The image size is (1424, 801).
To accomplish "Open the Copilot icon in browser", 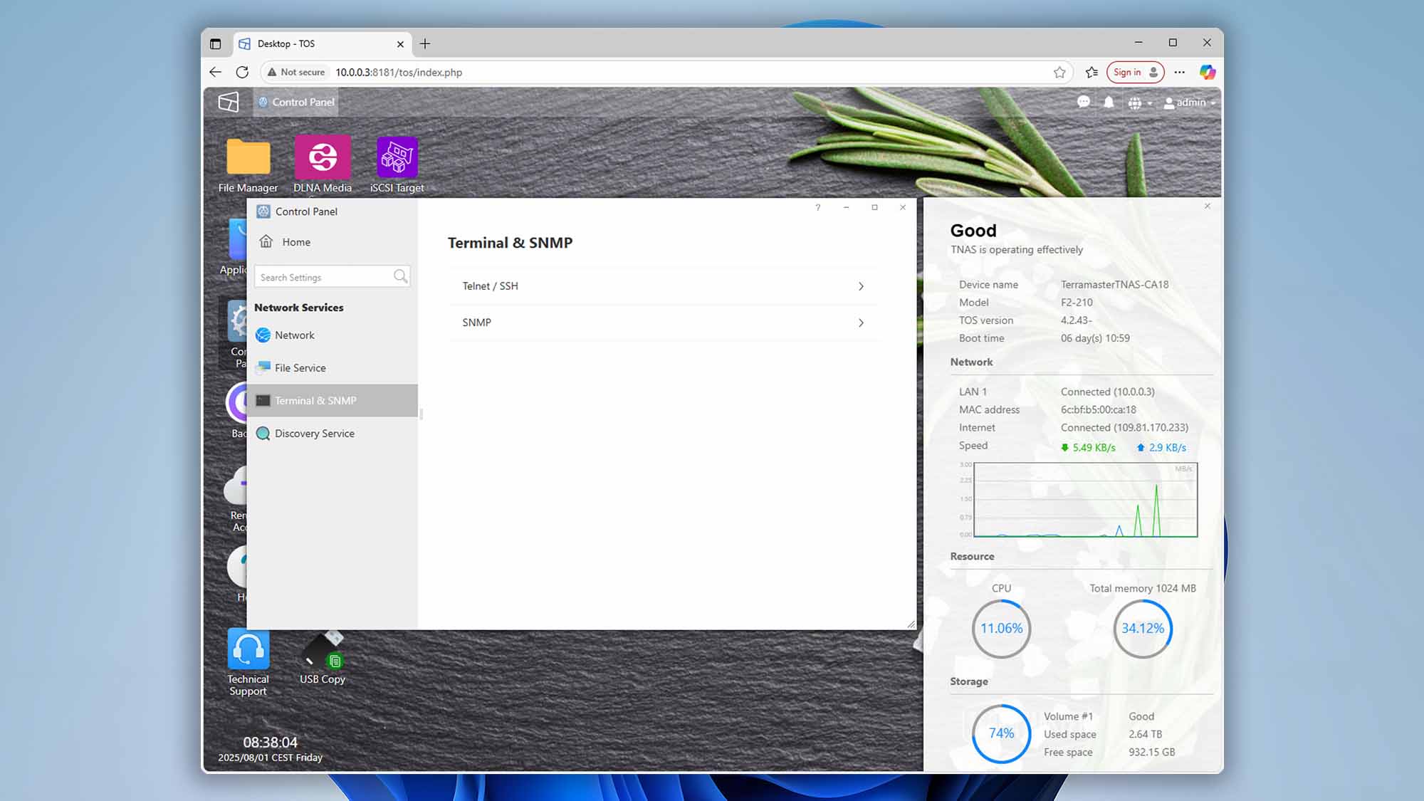I will [x=1208, y=72].
